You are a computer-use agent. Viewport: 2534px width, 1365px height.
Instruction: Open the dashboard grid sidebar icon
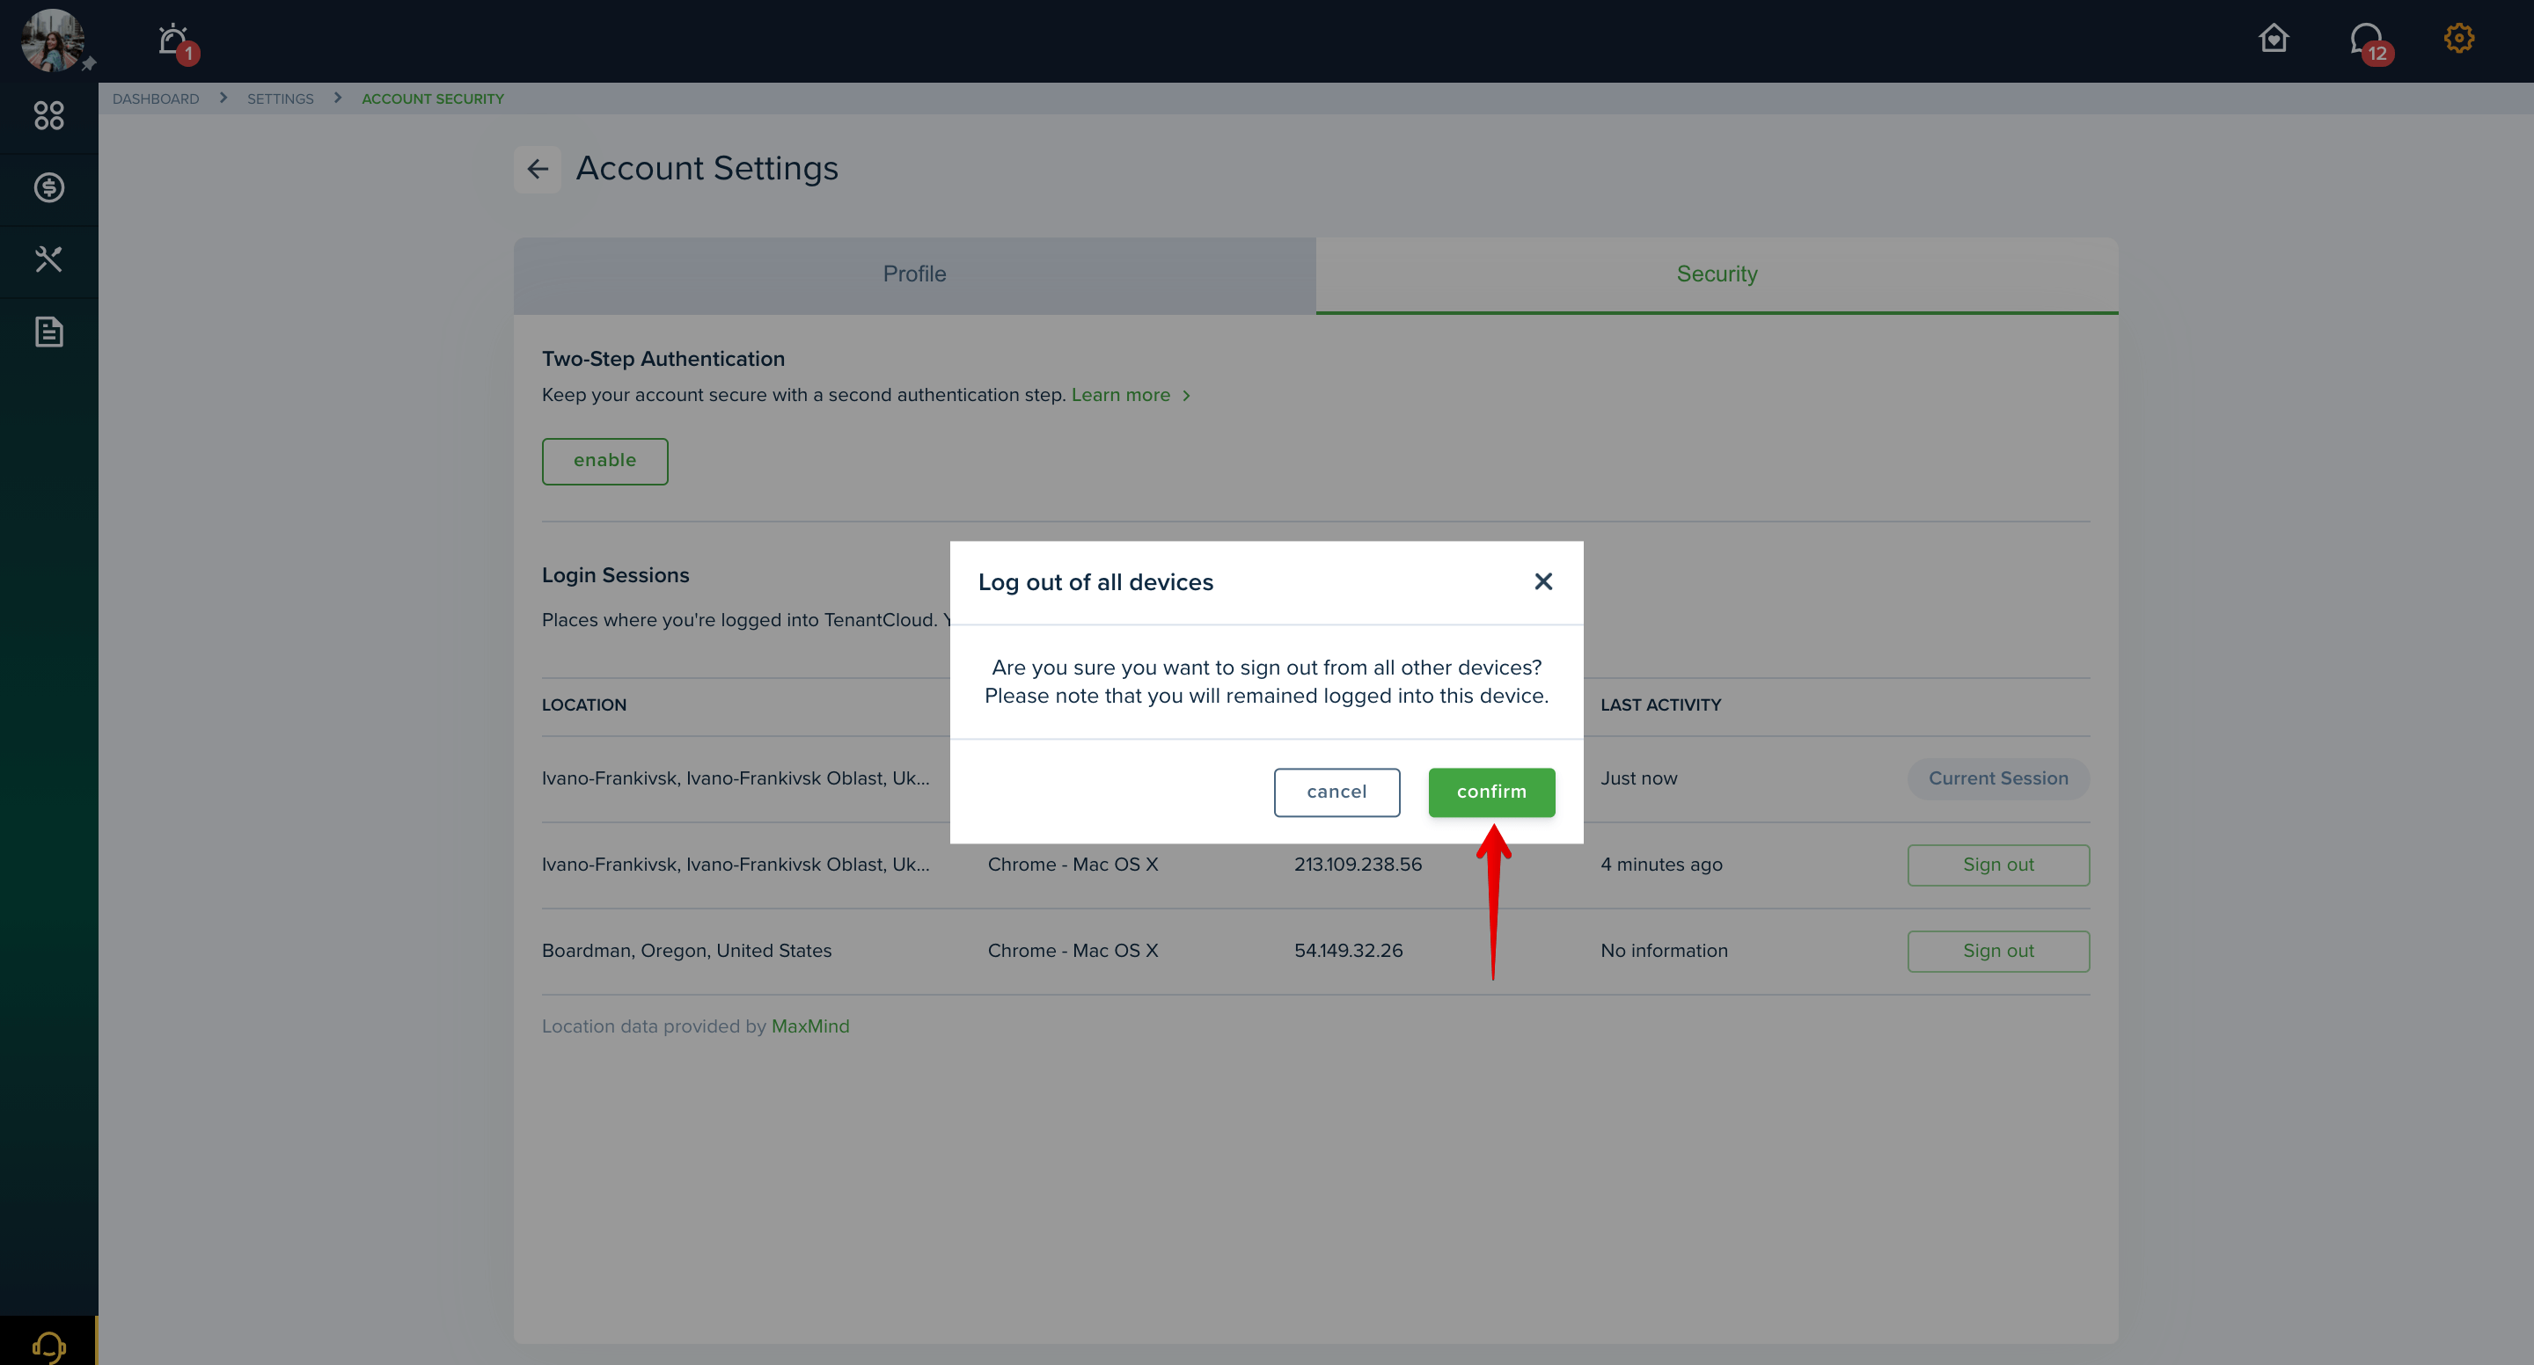(48, 116)
